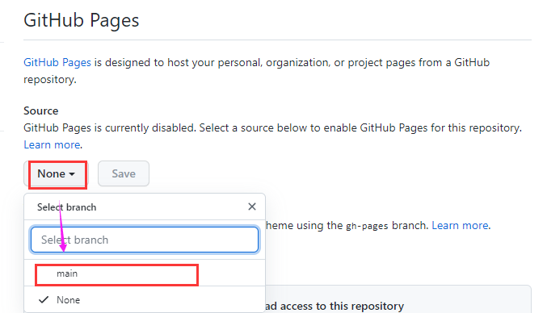Choose the None option in branch list
Screen dimensions: 547x313
[145, 300]
